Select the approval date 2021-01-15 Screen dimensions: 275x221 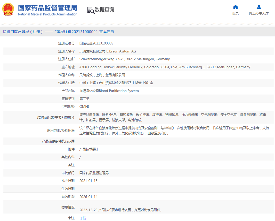pyautogui.click(x=88, y=181)
